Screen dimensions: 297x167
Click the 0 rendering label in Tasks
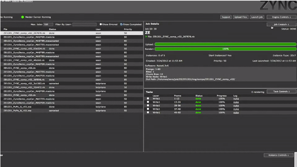[258, 92]
